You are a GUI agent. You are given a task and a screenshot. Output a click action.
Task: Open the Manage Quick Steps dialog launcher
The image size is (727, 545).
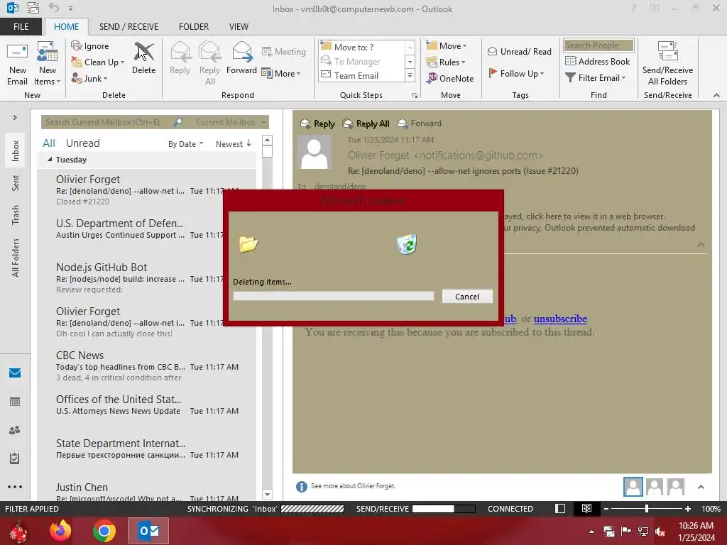[415, 96]
